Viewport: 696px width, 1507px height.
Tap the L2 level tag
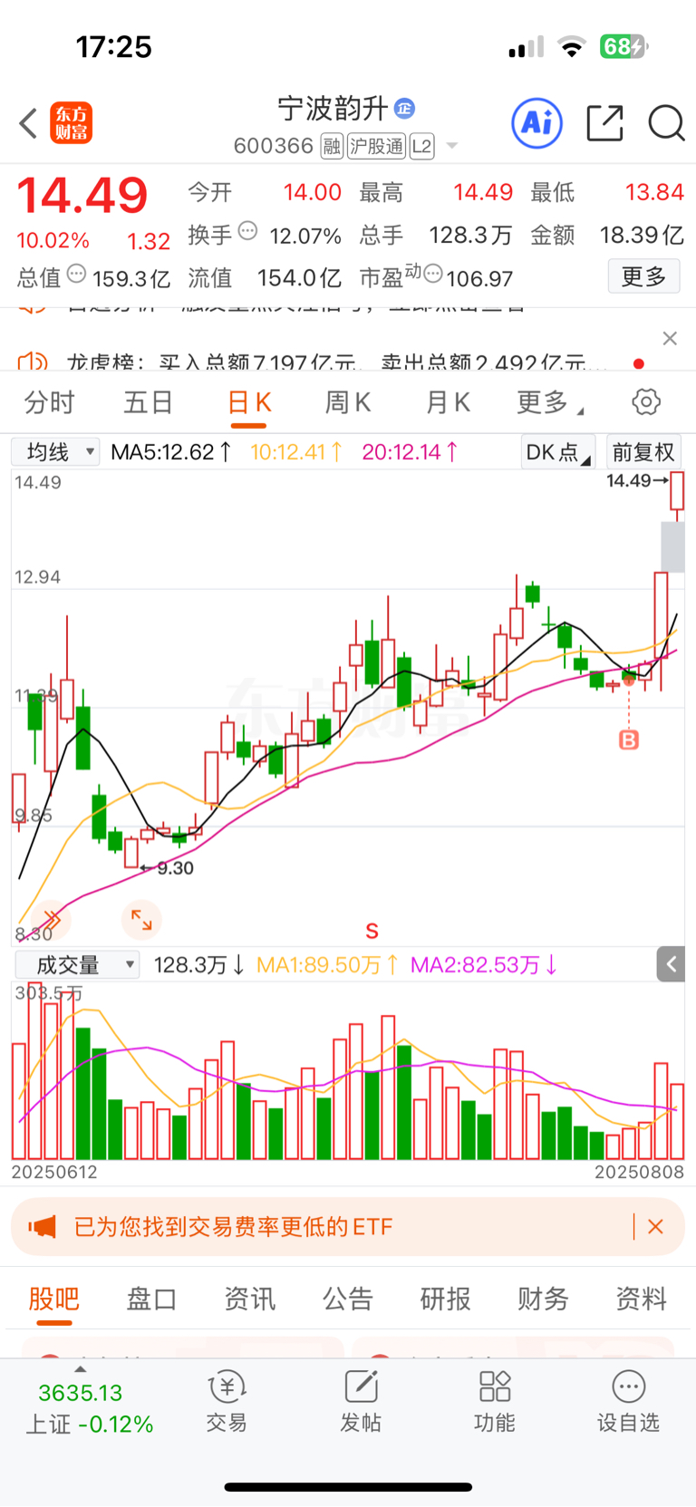click(422, 146)
